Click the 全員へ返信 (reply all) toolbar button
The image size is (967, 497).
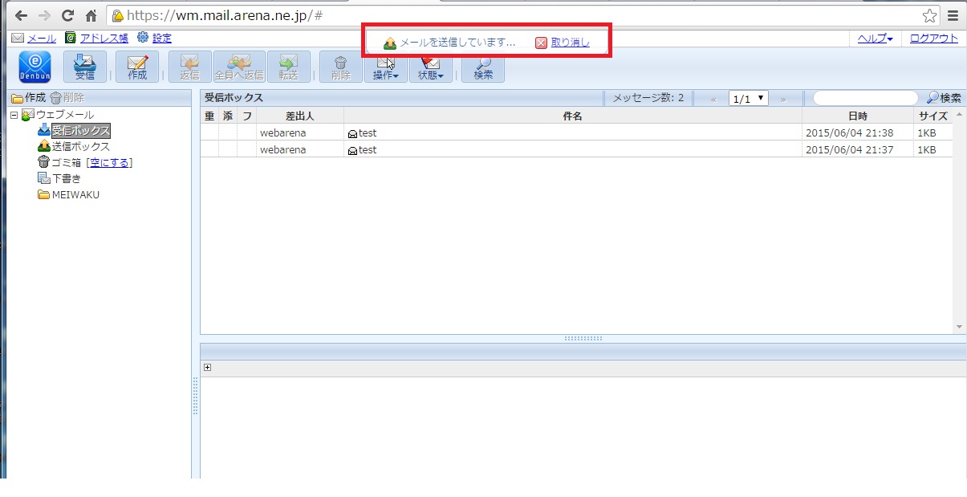(x=238, y=67)
